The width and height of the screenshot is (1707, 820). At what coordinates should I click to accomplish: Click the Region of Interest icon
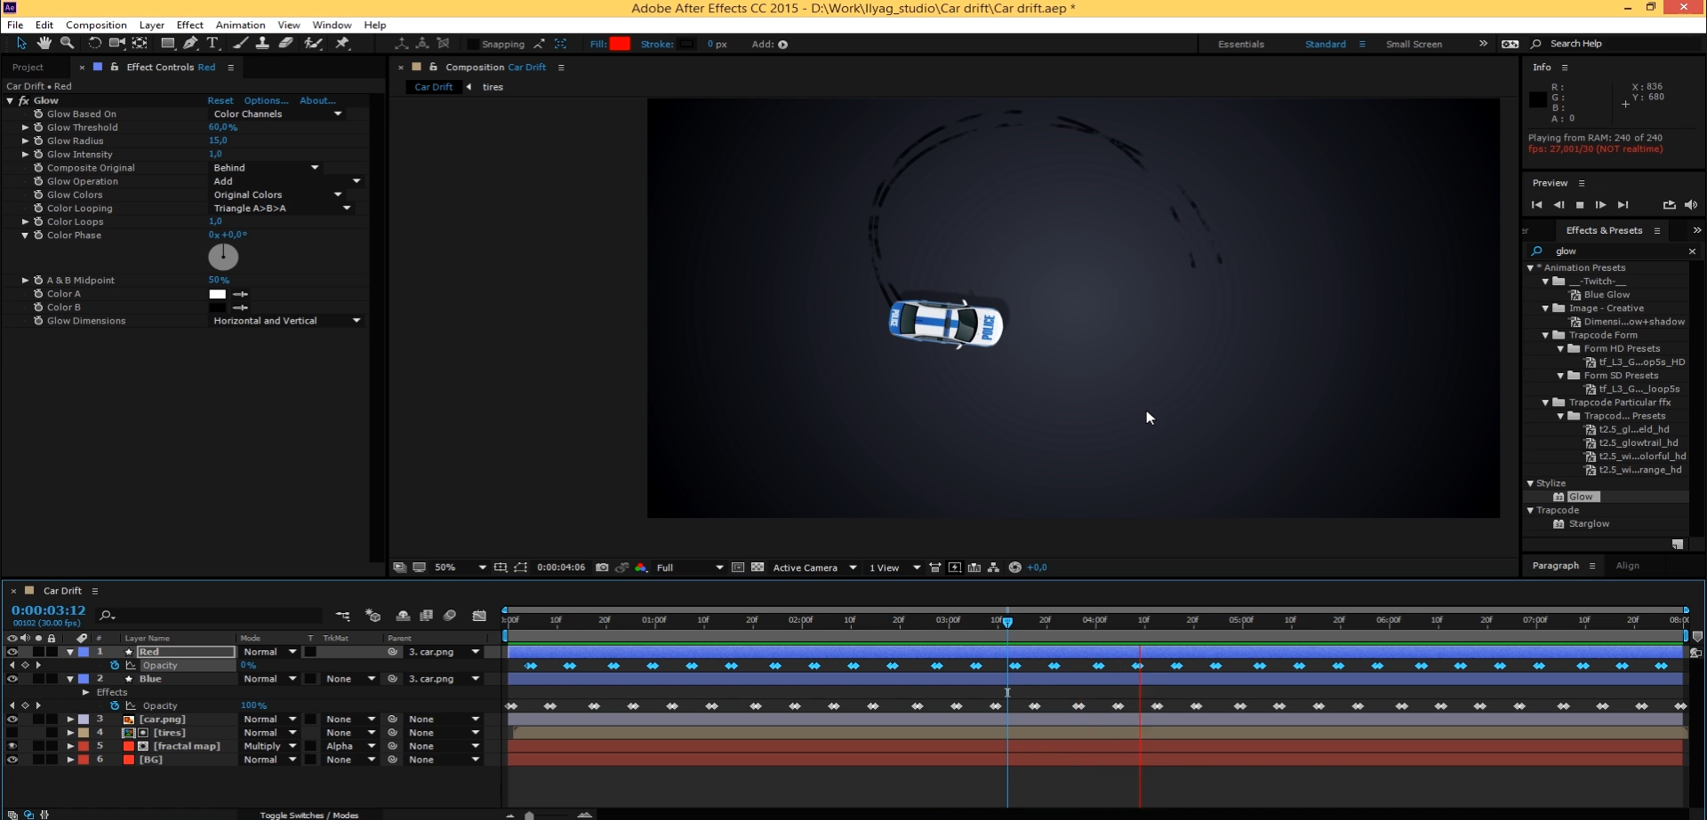738,567
